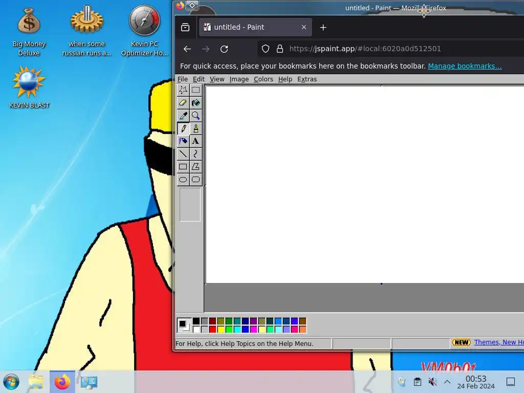Reload the current page
The image size is (524, 393).
click(224, 49)
